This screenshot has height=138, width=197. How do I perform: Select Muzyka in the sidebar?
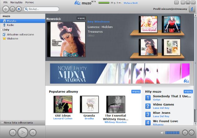(x=23, y=21)
